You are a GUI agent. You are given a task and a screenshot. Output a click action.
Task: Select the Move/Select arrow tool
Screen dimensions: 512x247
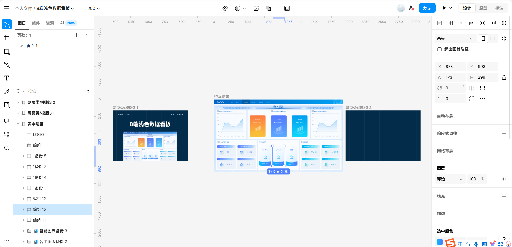coord(7,24)
